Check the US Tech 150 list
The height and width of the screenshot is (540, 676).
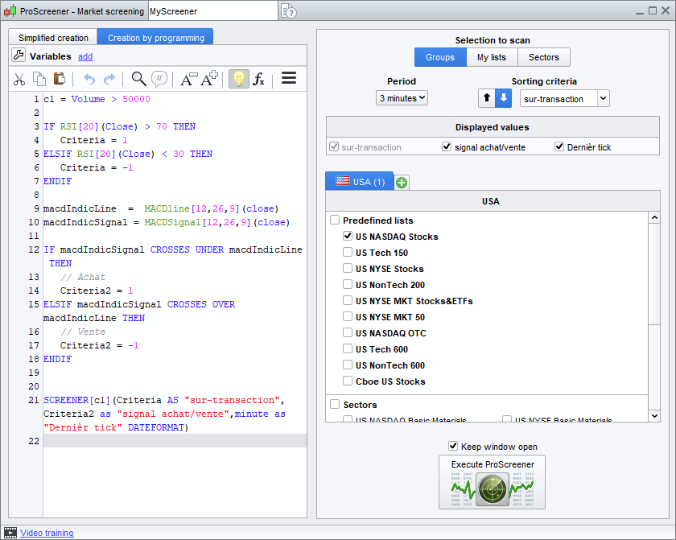pyautogui.click(x=348, y=253)
